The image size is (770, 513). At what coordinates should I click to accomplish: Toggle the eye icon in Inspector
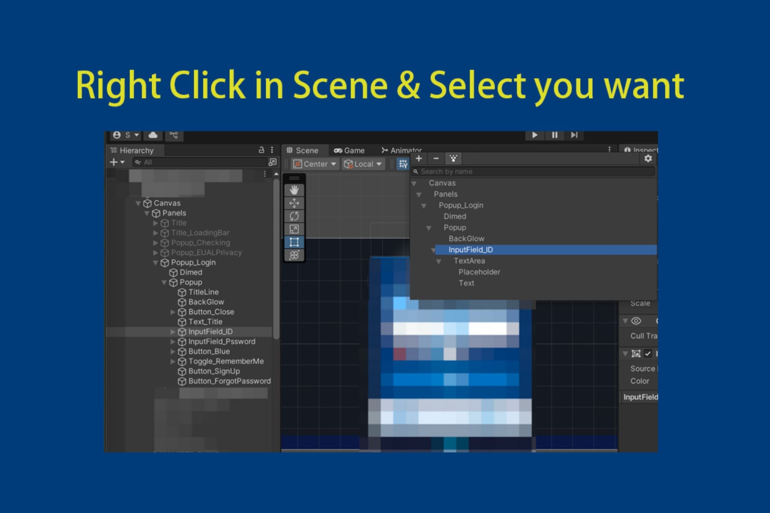[x=636, y=321]
